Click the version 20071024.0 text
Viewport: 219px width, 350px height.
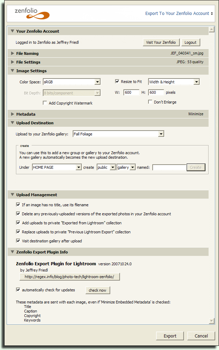point(115,264)
